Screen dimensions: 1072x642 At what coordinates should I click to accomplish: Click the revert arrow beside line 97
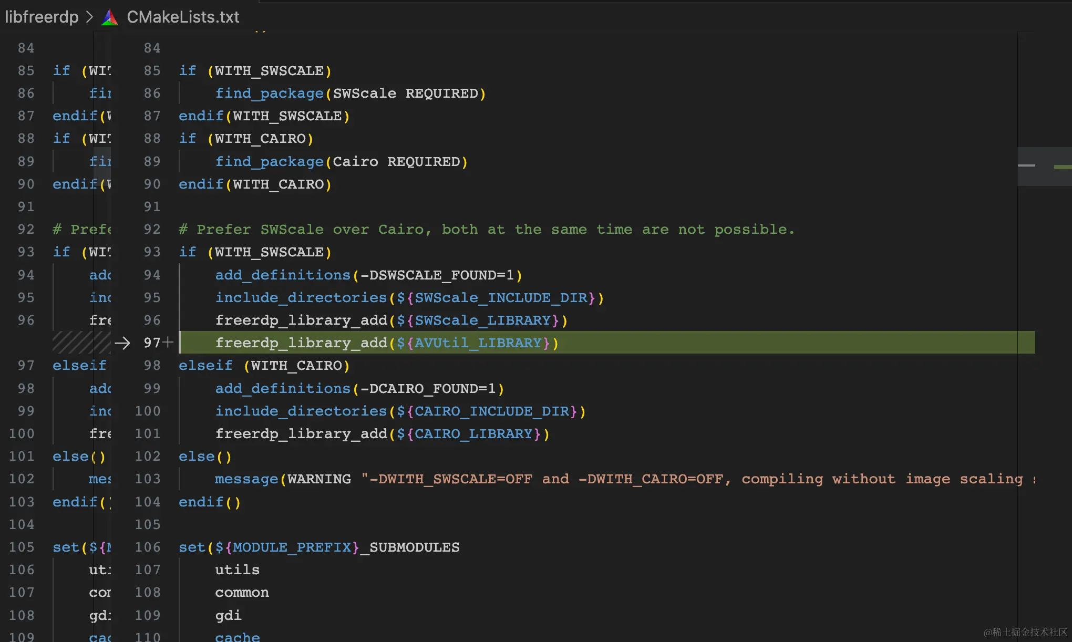[122, 343]
